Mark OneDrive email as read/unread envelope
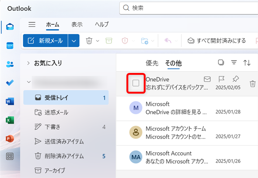 click(207, 79)
